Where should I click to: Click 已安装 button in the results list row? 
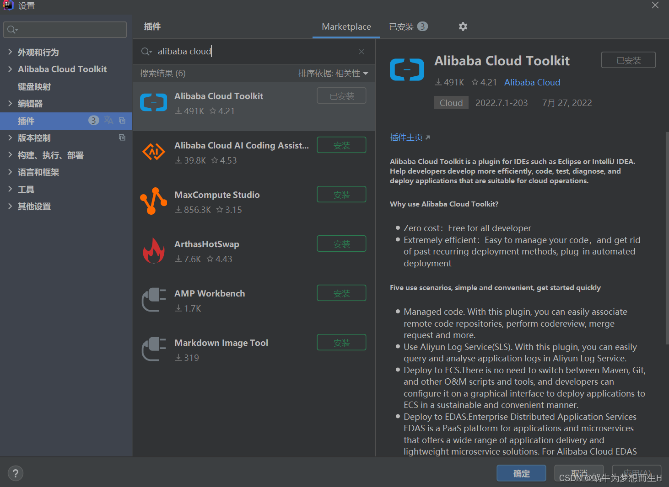[x=341, y=96]
